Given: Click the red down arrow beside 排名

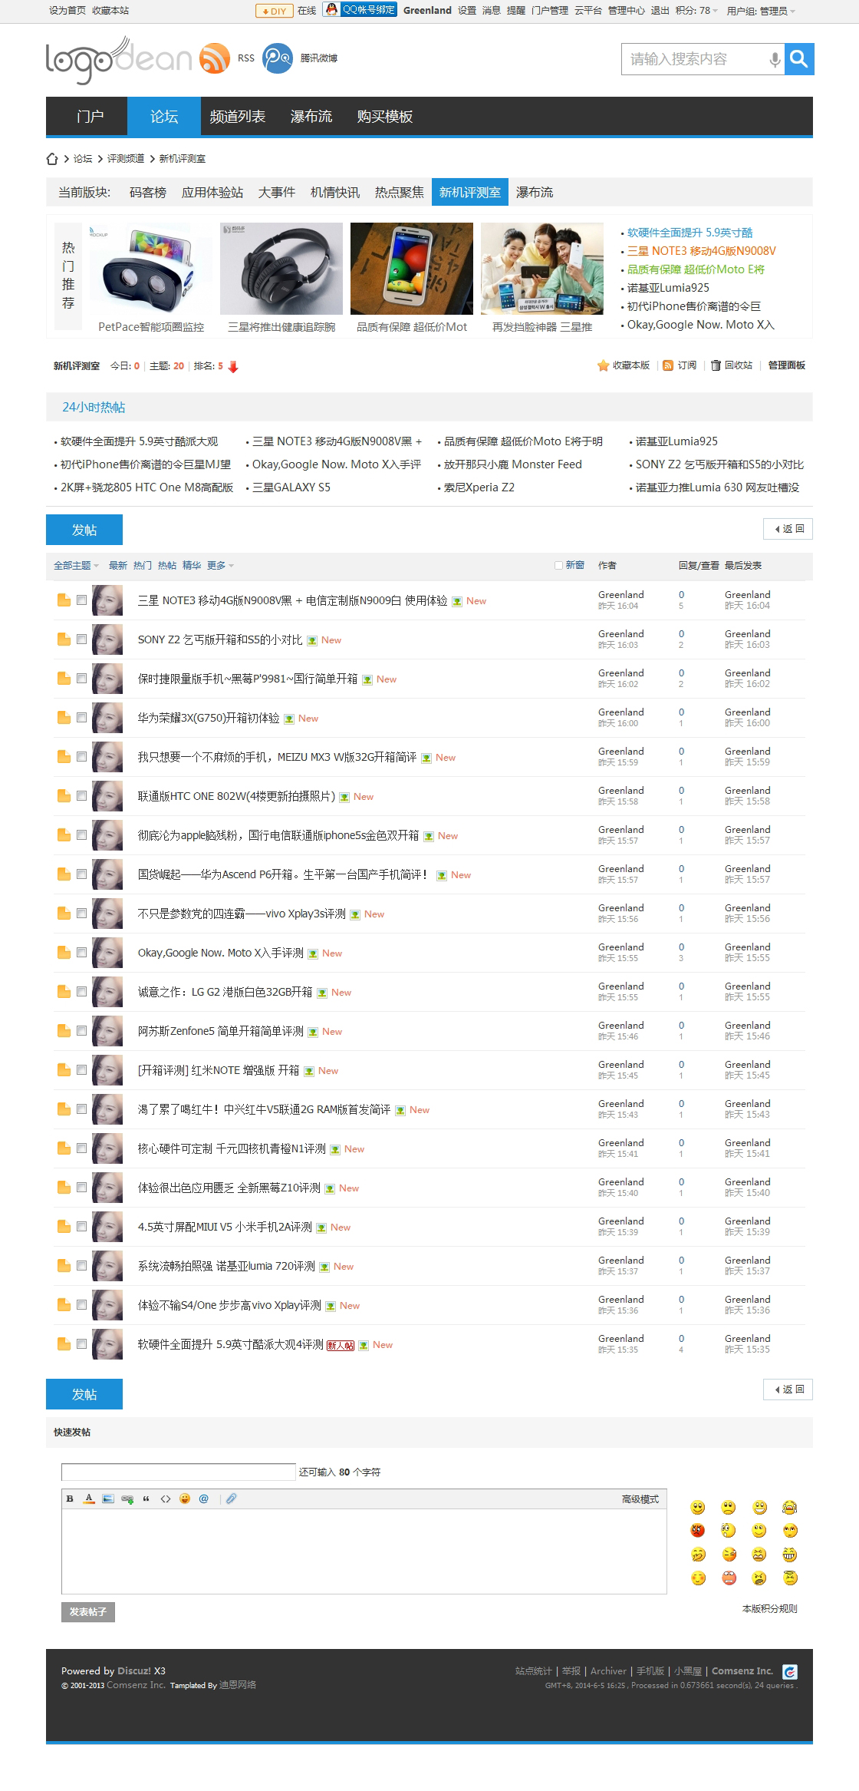Looking at the screenshot, I should 233,366.
